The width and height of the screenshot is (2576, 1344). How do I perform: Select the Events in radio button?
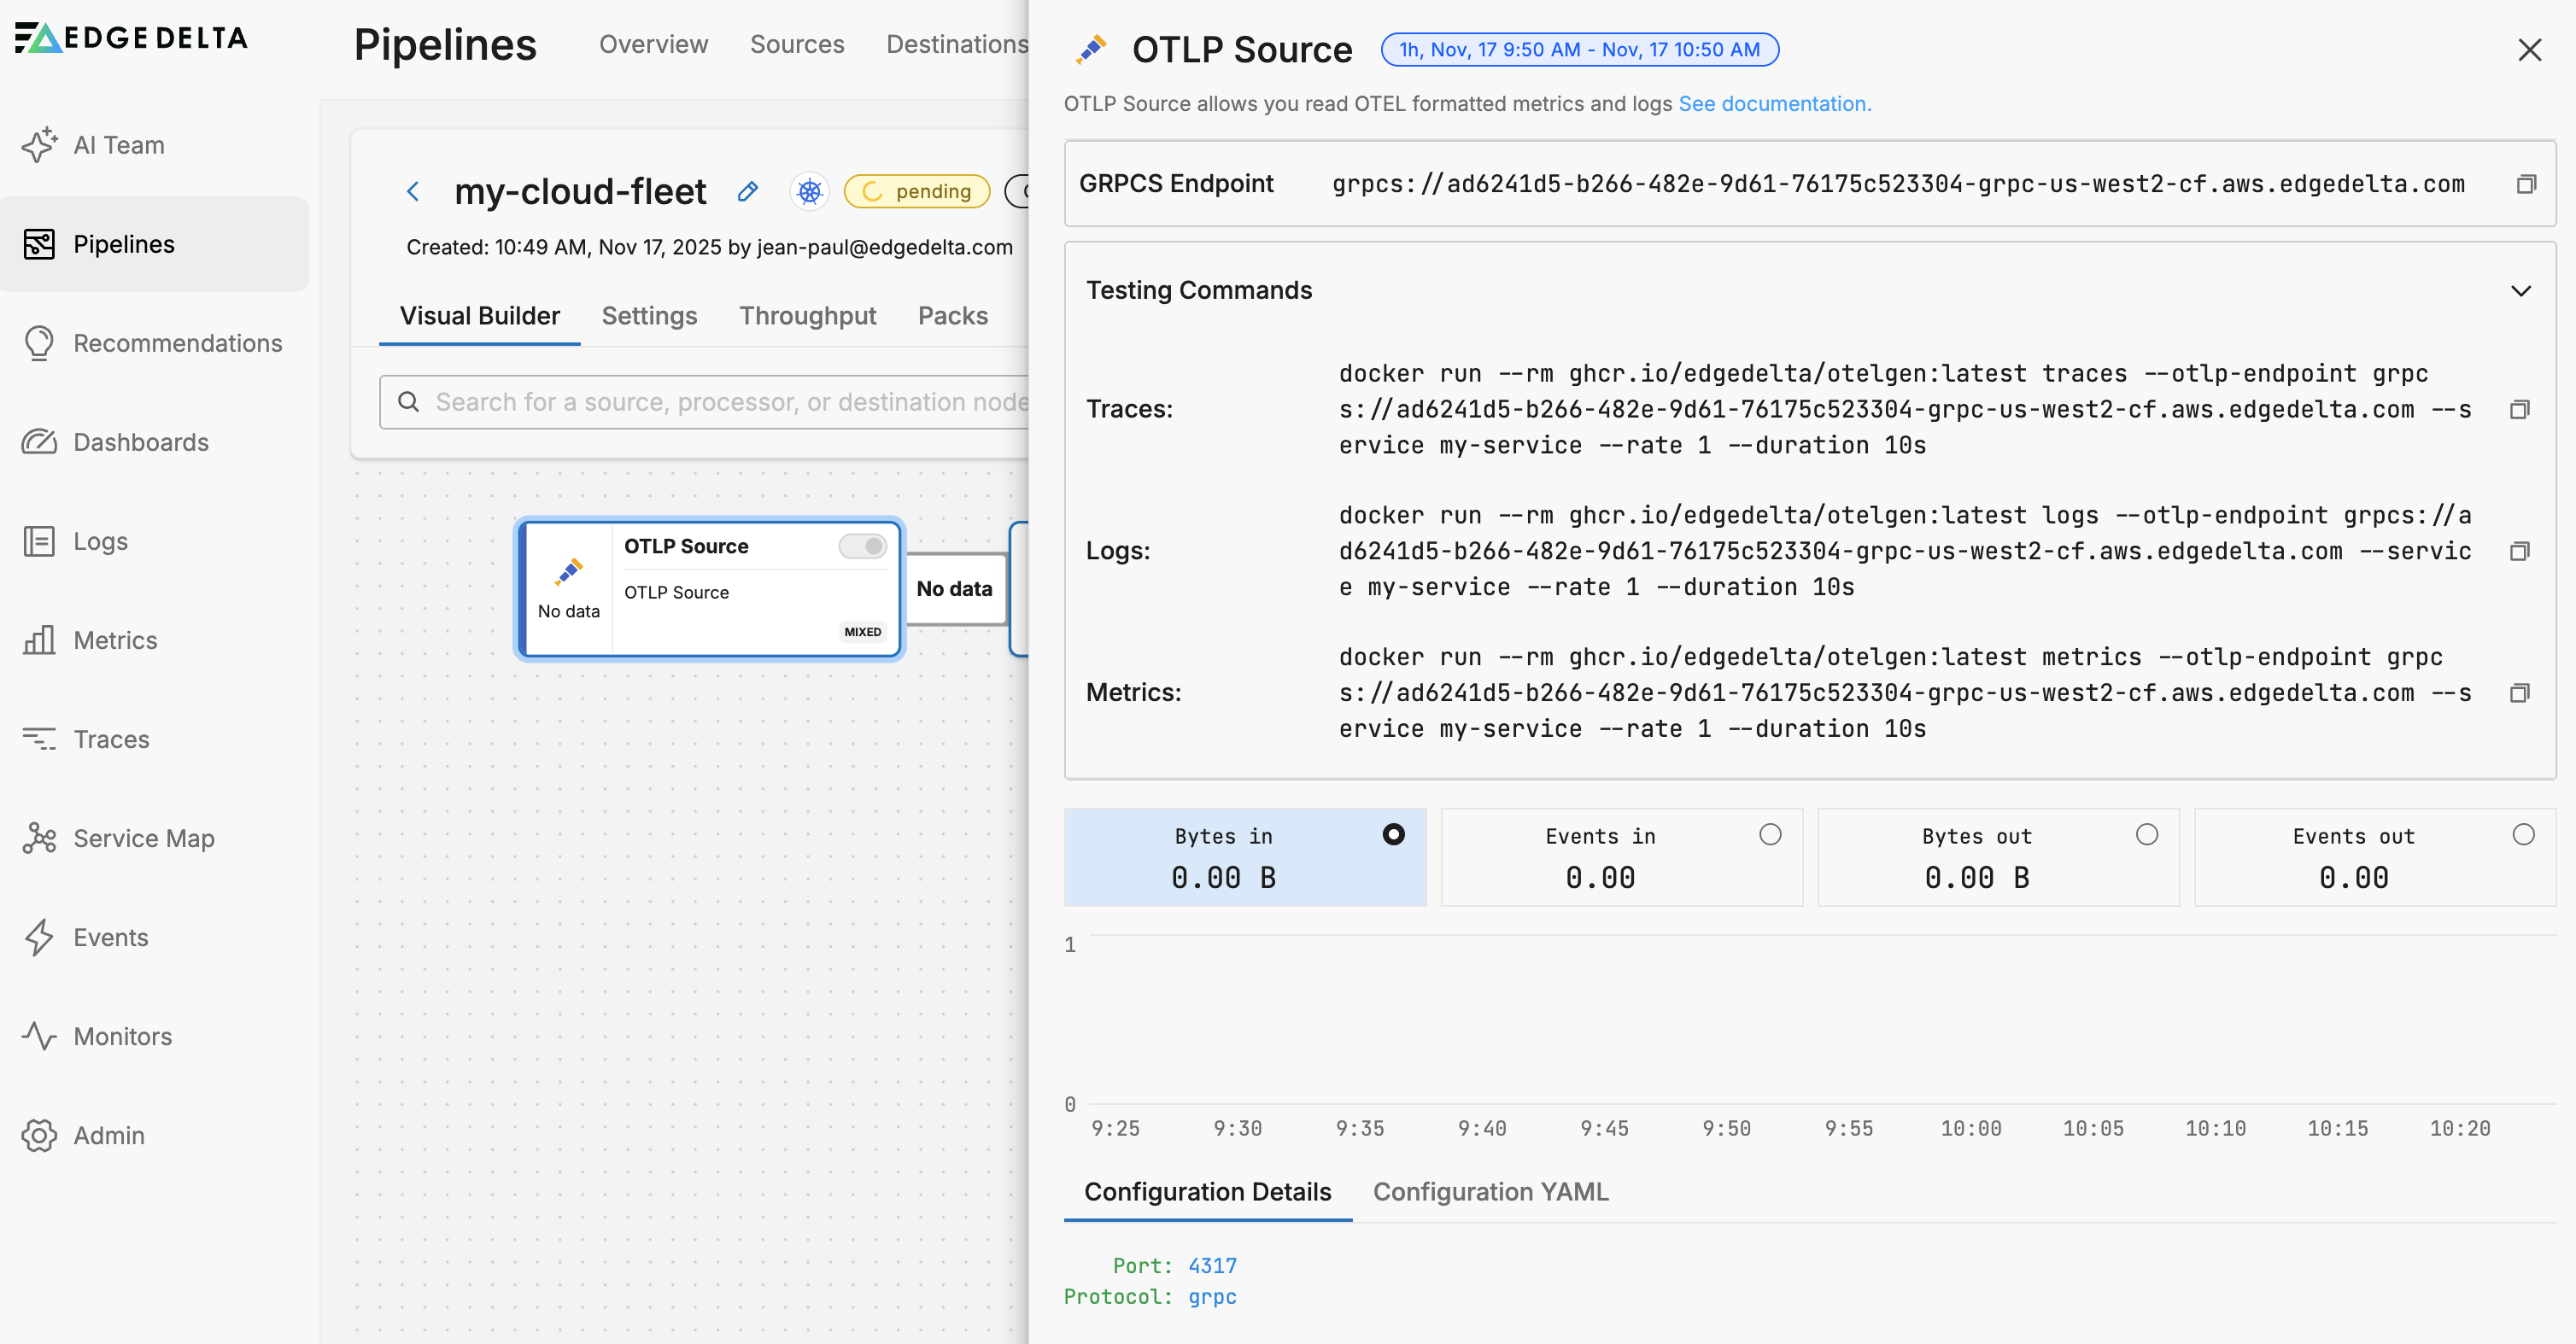click(1770, 834)
